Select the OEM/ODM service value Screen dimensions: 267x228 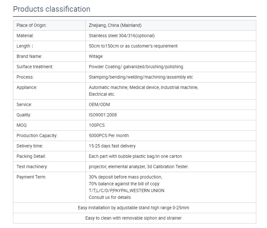point(99,105)
